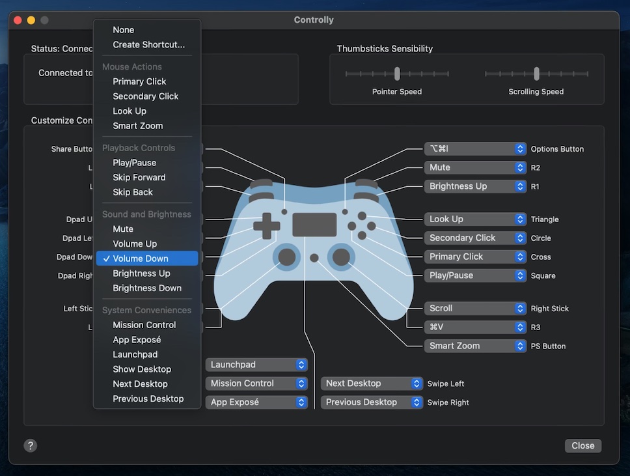Screen dimensions: 630x476
Task: Choose None at top of menu
Action: tap(123, 30)
